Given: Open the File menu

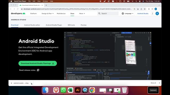Looking at the screenshot, I should pos(29,1).
